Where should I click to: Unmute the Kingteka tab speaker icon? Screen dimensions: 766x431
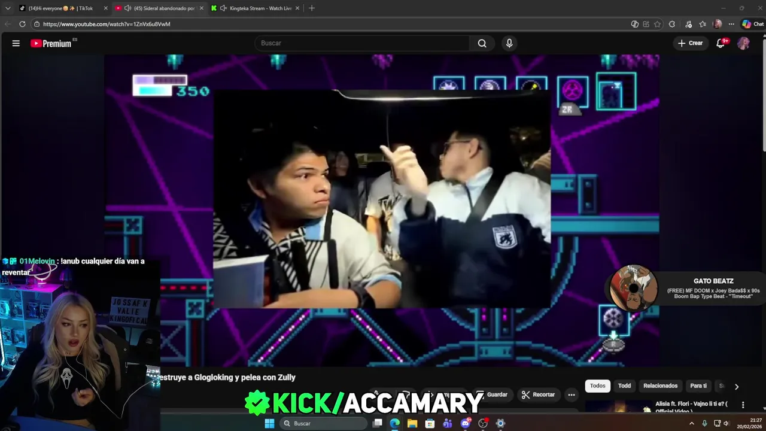click(x=223, y=8)
